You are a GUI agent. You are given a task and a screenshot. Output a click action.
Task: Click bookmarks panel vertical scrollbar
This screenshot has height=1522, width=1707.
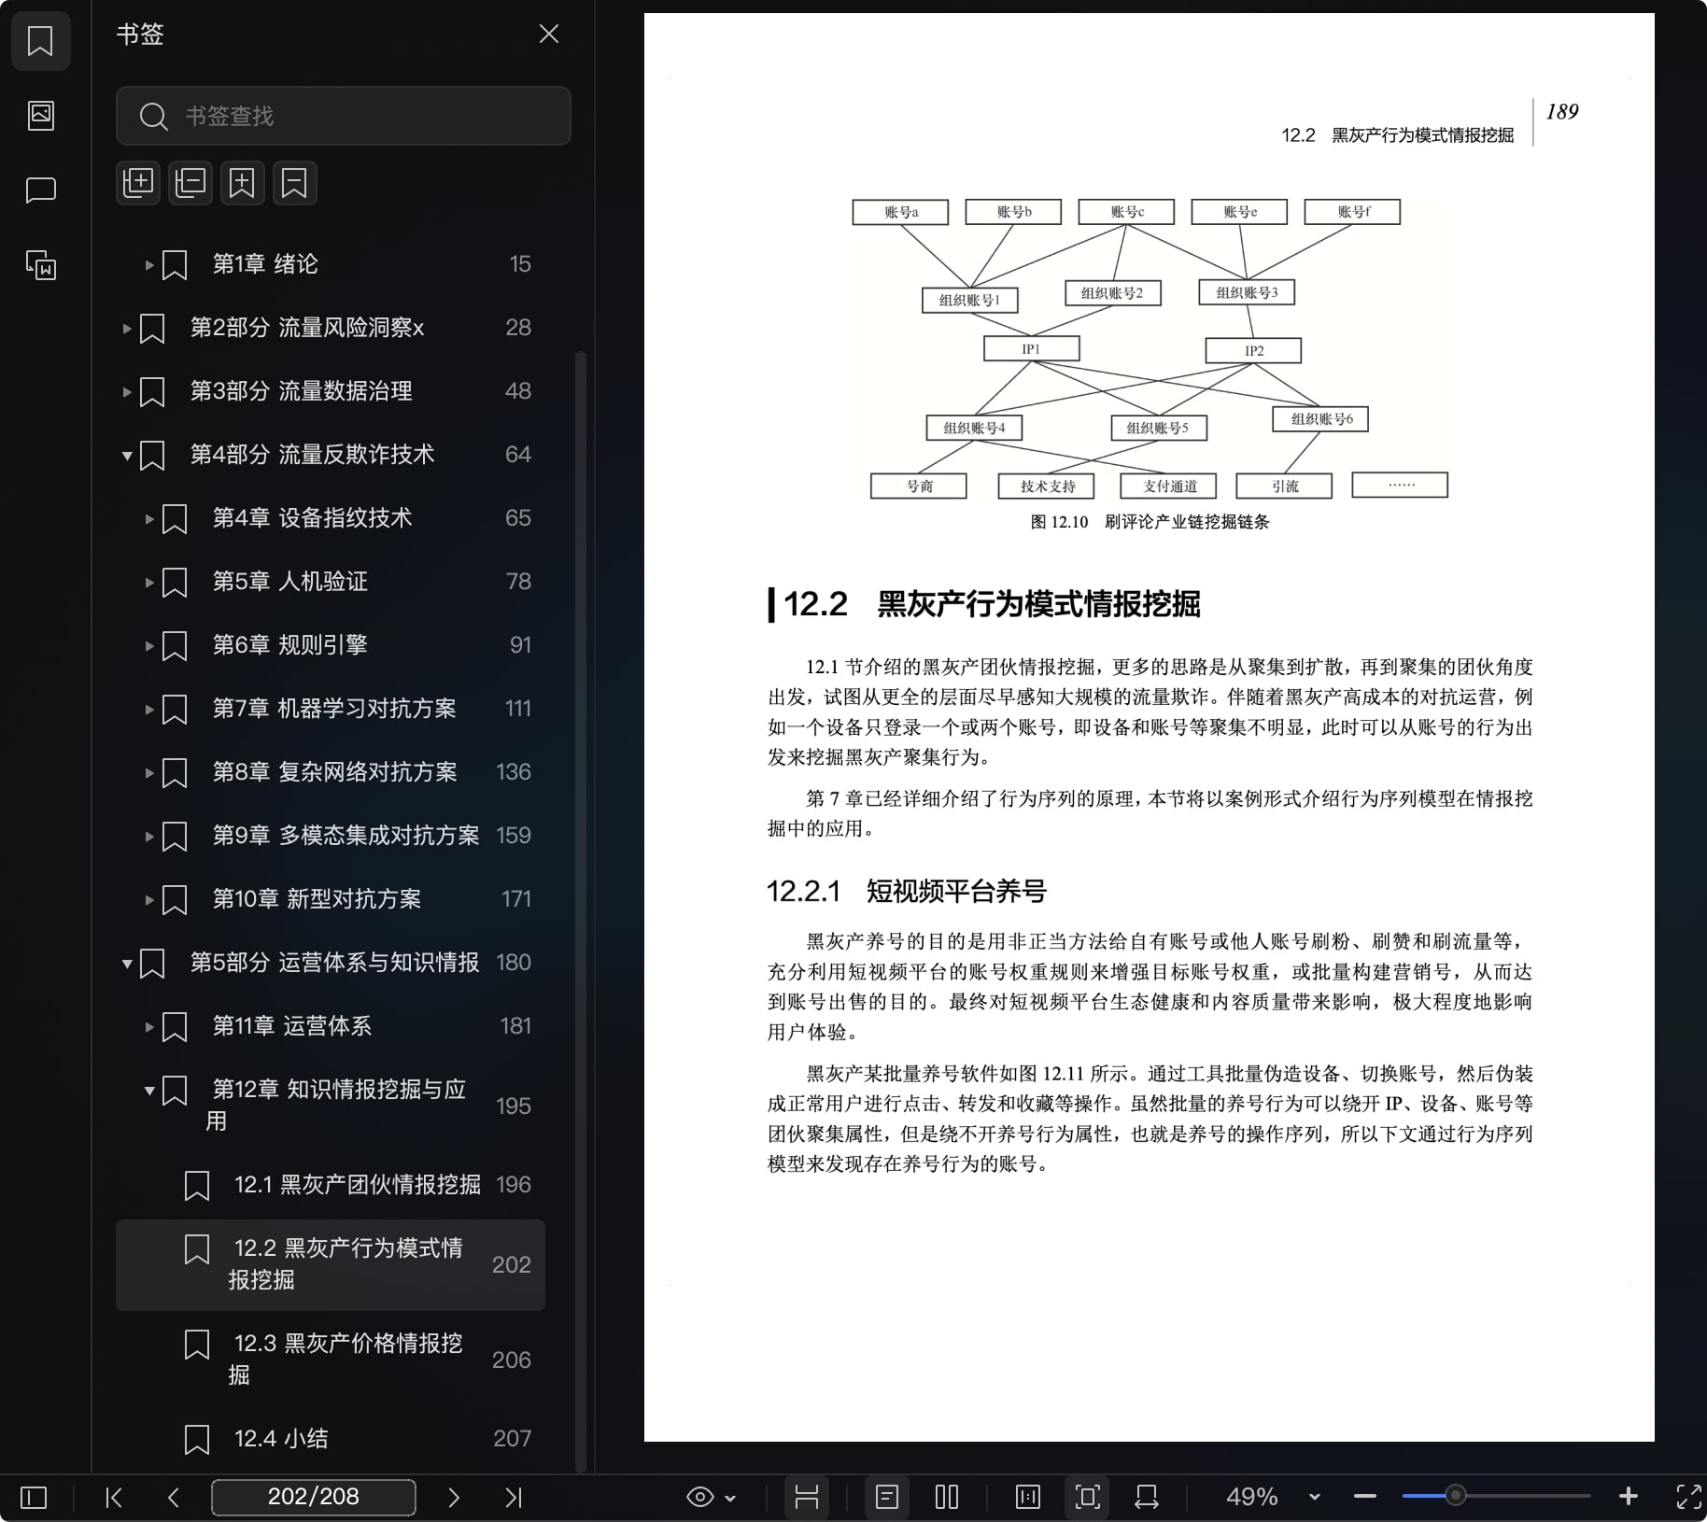(x=580, y=910)
